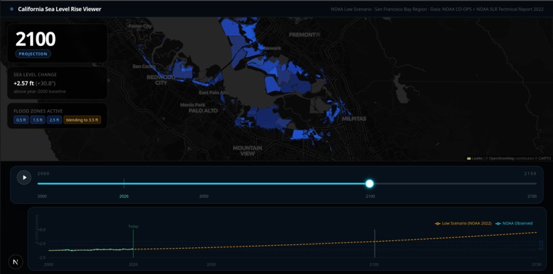Click the Foster City map label
553x274 pixels.
140,26
